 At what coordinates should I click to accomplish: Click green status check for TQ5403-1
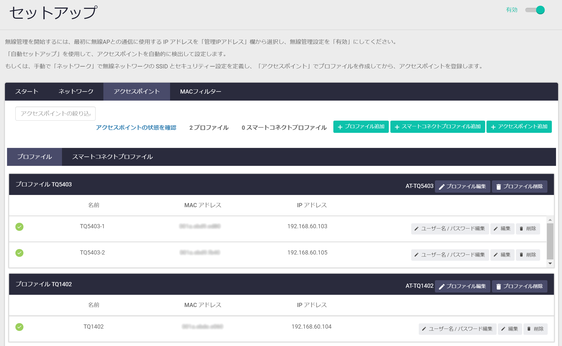[20, 227]
